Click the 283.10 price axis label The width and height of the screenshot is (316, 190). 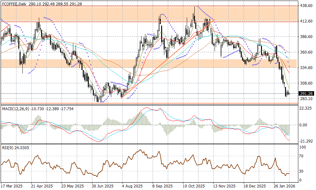[x=305, y=99]
